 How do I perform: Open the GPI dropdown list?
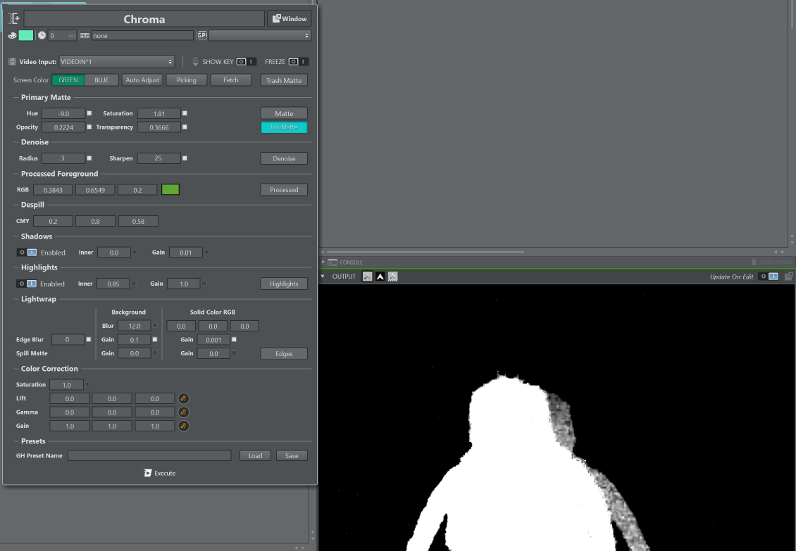pos(259,35)
